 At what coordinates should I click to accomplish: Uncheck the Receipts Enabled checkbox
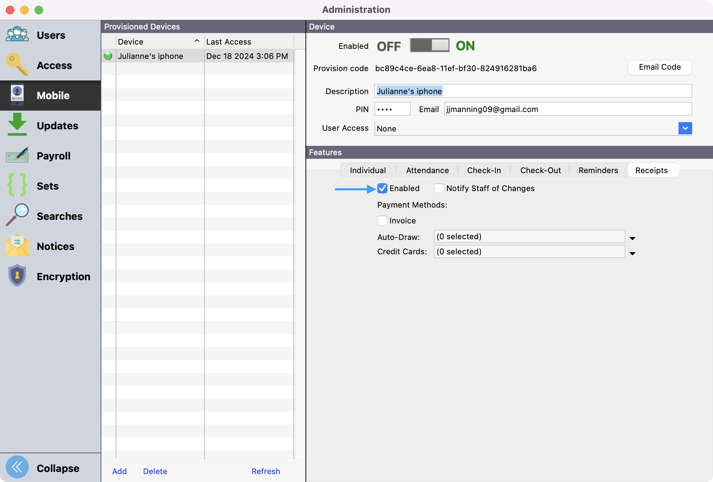tap(382, 189)
